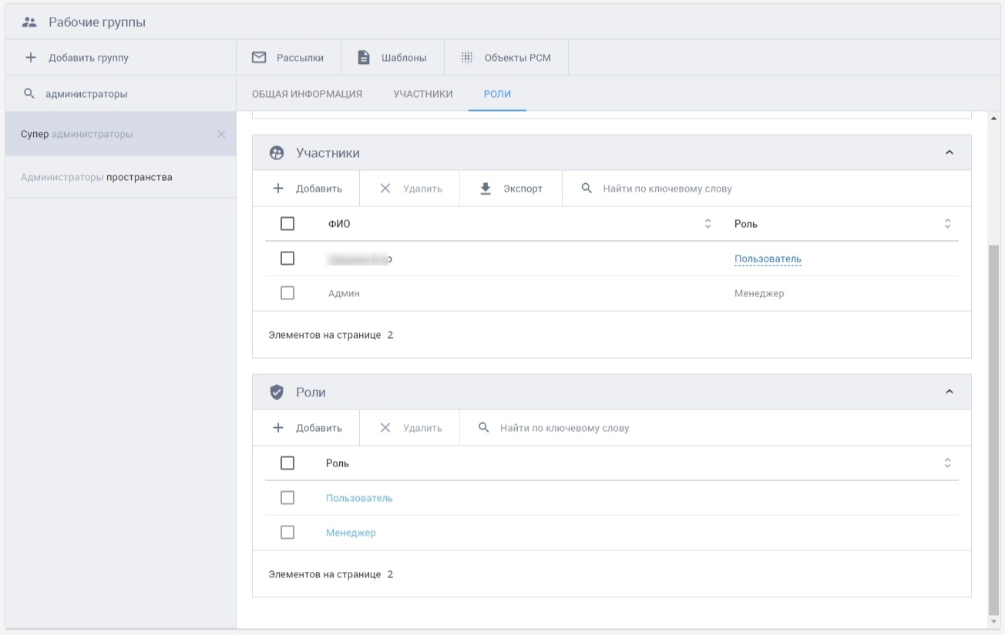Viewport: 1005px width, 635px height.
Task: Click the plus icon in Участники toolbar
Action: click(279, 189)
